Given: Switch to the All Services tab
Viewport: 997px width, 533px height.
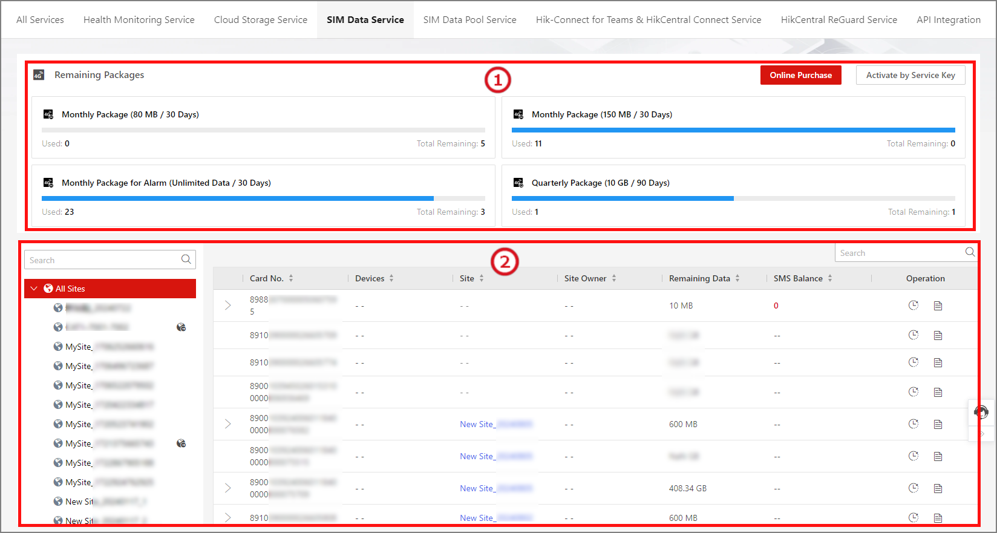Looking at the screenshot, I should pos(40,19).
